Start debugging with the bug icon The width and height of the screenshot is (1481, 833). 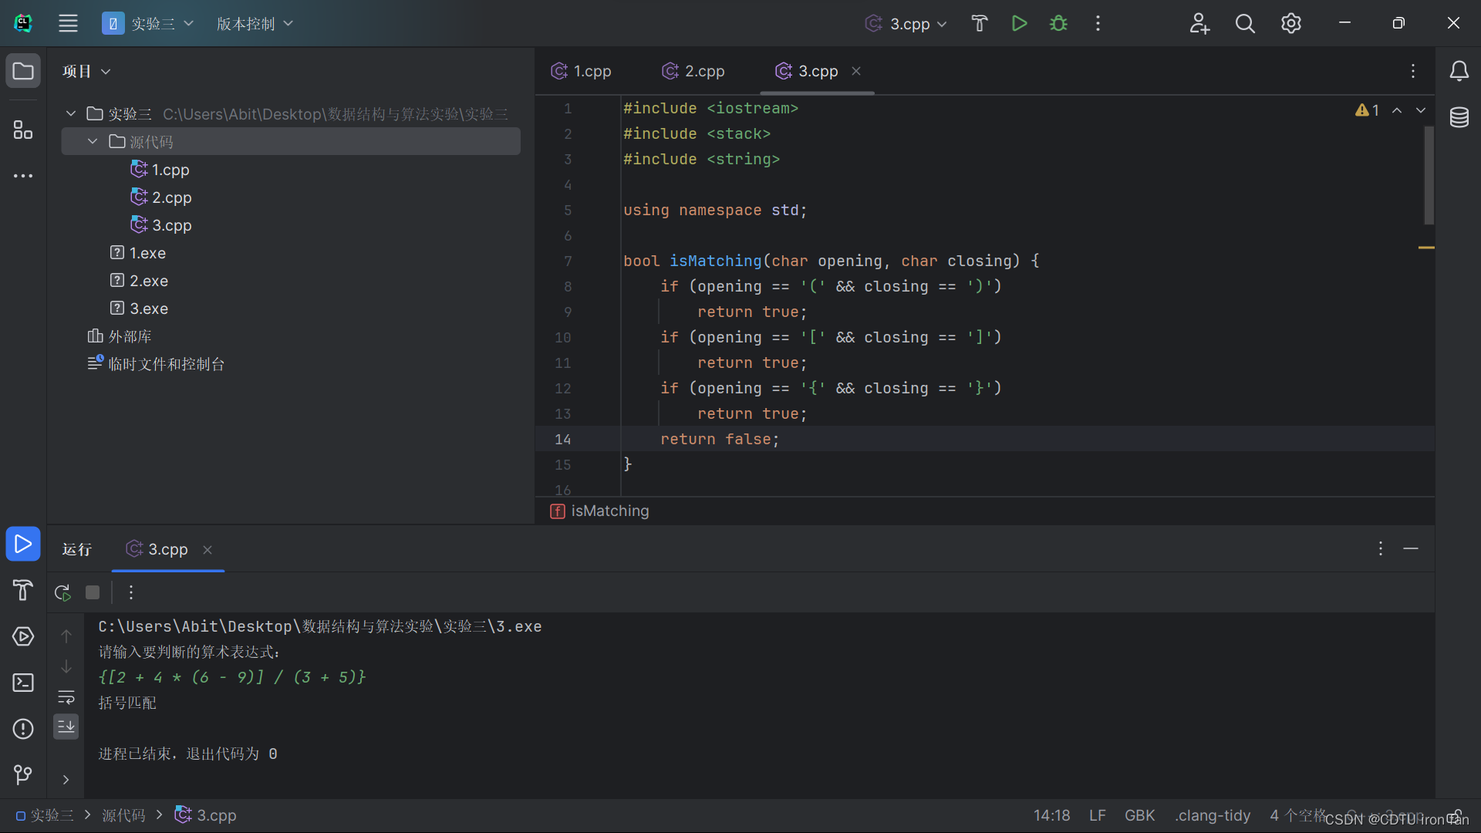pos(1058,23)
